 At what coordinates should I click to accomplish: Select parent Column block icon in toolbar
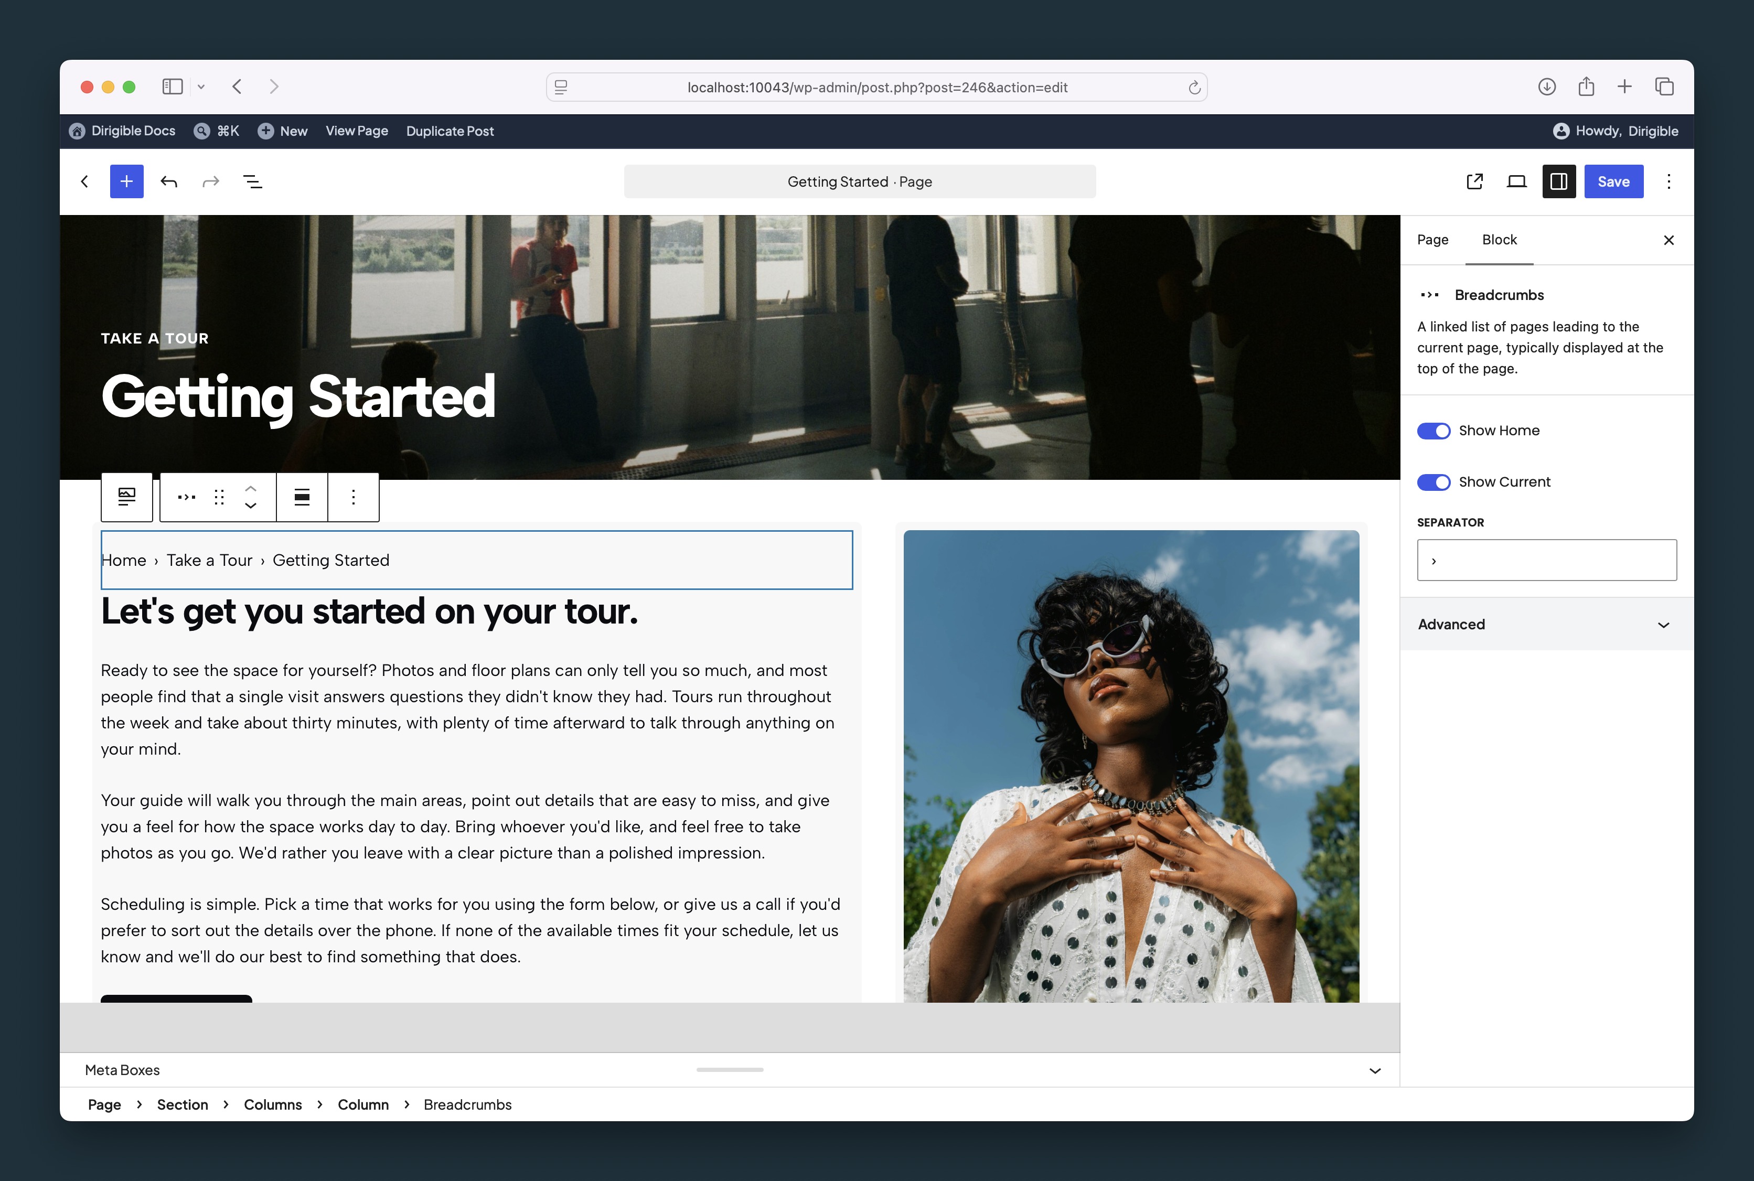point(126,497)
